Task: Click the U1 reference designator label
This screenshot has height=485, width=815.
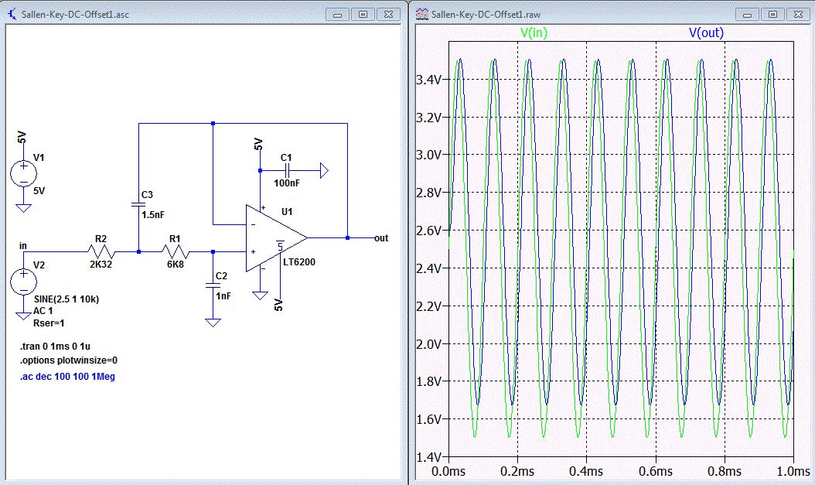Action: tap(287, 212)
